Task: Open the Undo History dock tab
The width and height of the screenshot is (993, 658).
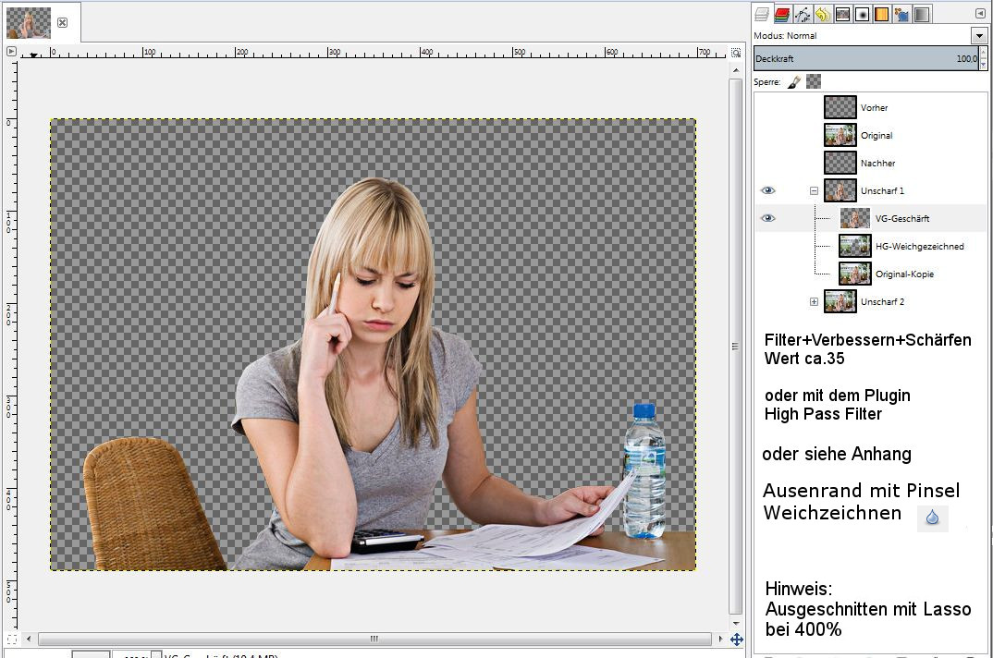Action: point(823,14)
